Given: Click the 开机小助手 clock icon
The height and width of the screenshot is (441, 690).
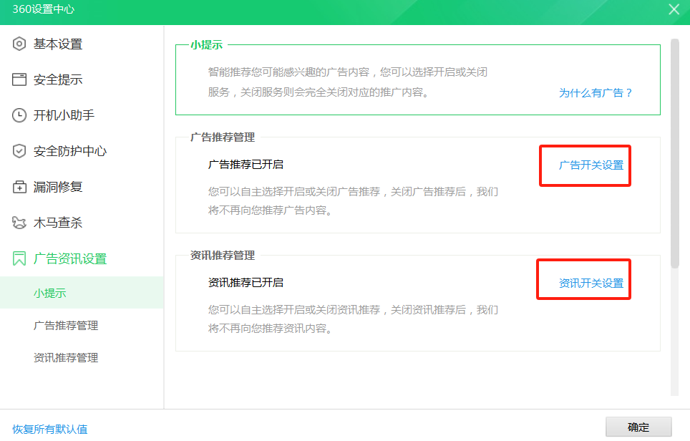Looking at the screenshot, I should (19, 115).
